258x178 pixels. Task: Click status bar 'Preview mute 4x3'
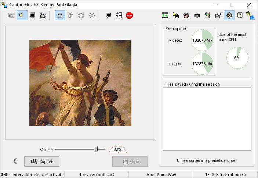tap(97, 175)
